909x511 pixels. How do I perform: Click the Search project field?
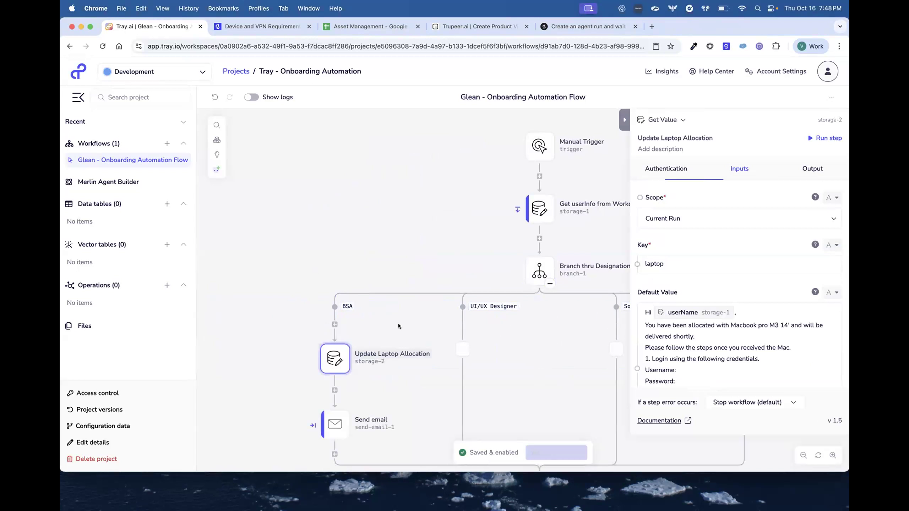pos(141,97)
